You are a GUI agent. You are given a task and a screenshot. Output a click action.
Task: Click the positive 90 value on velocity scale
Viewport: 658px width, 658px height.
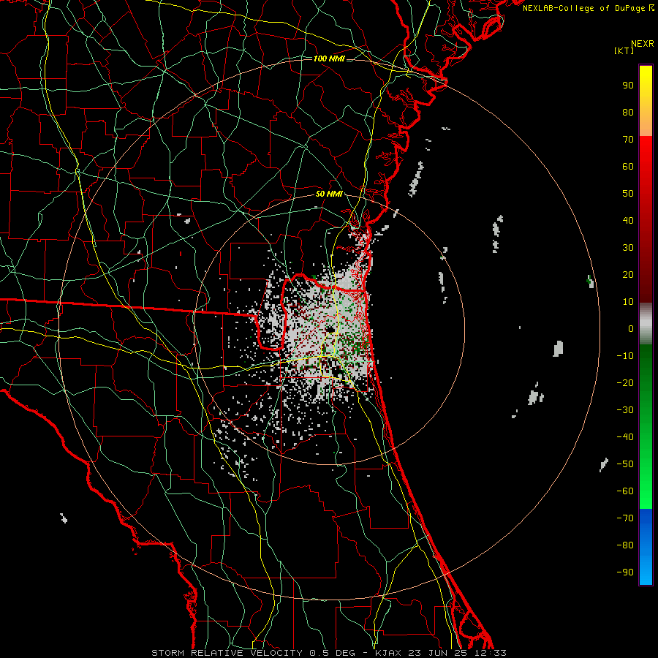pyautogui.click(x=628, y=86)
